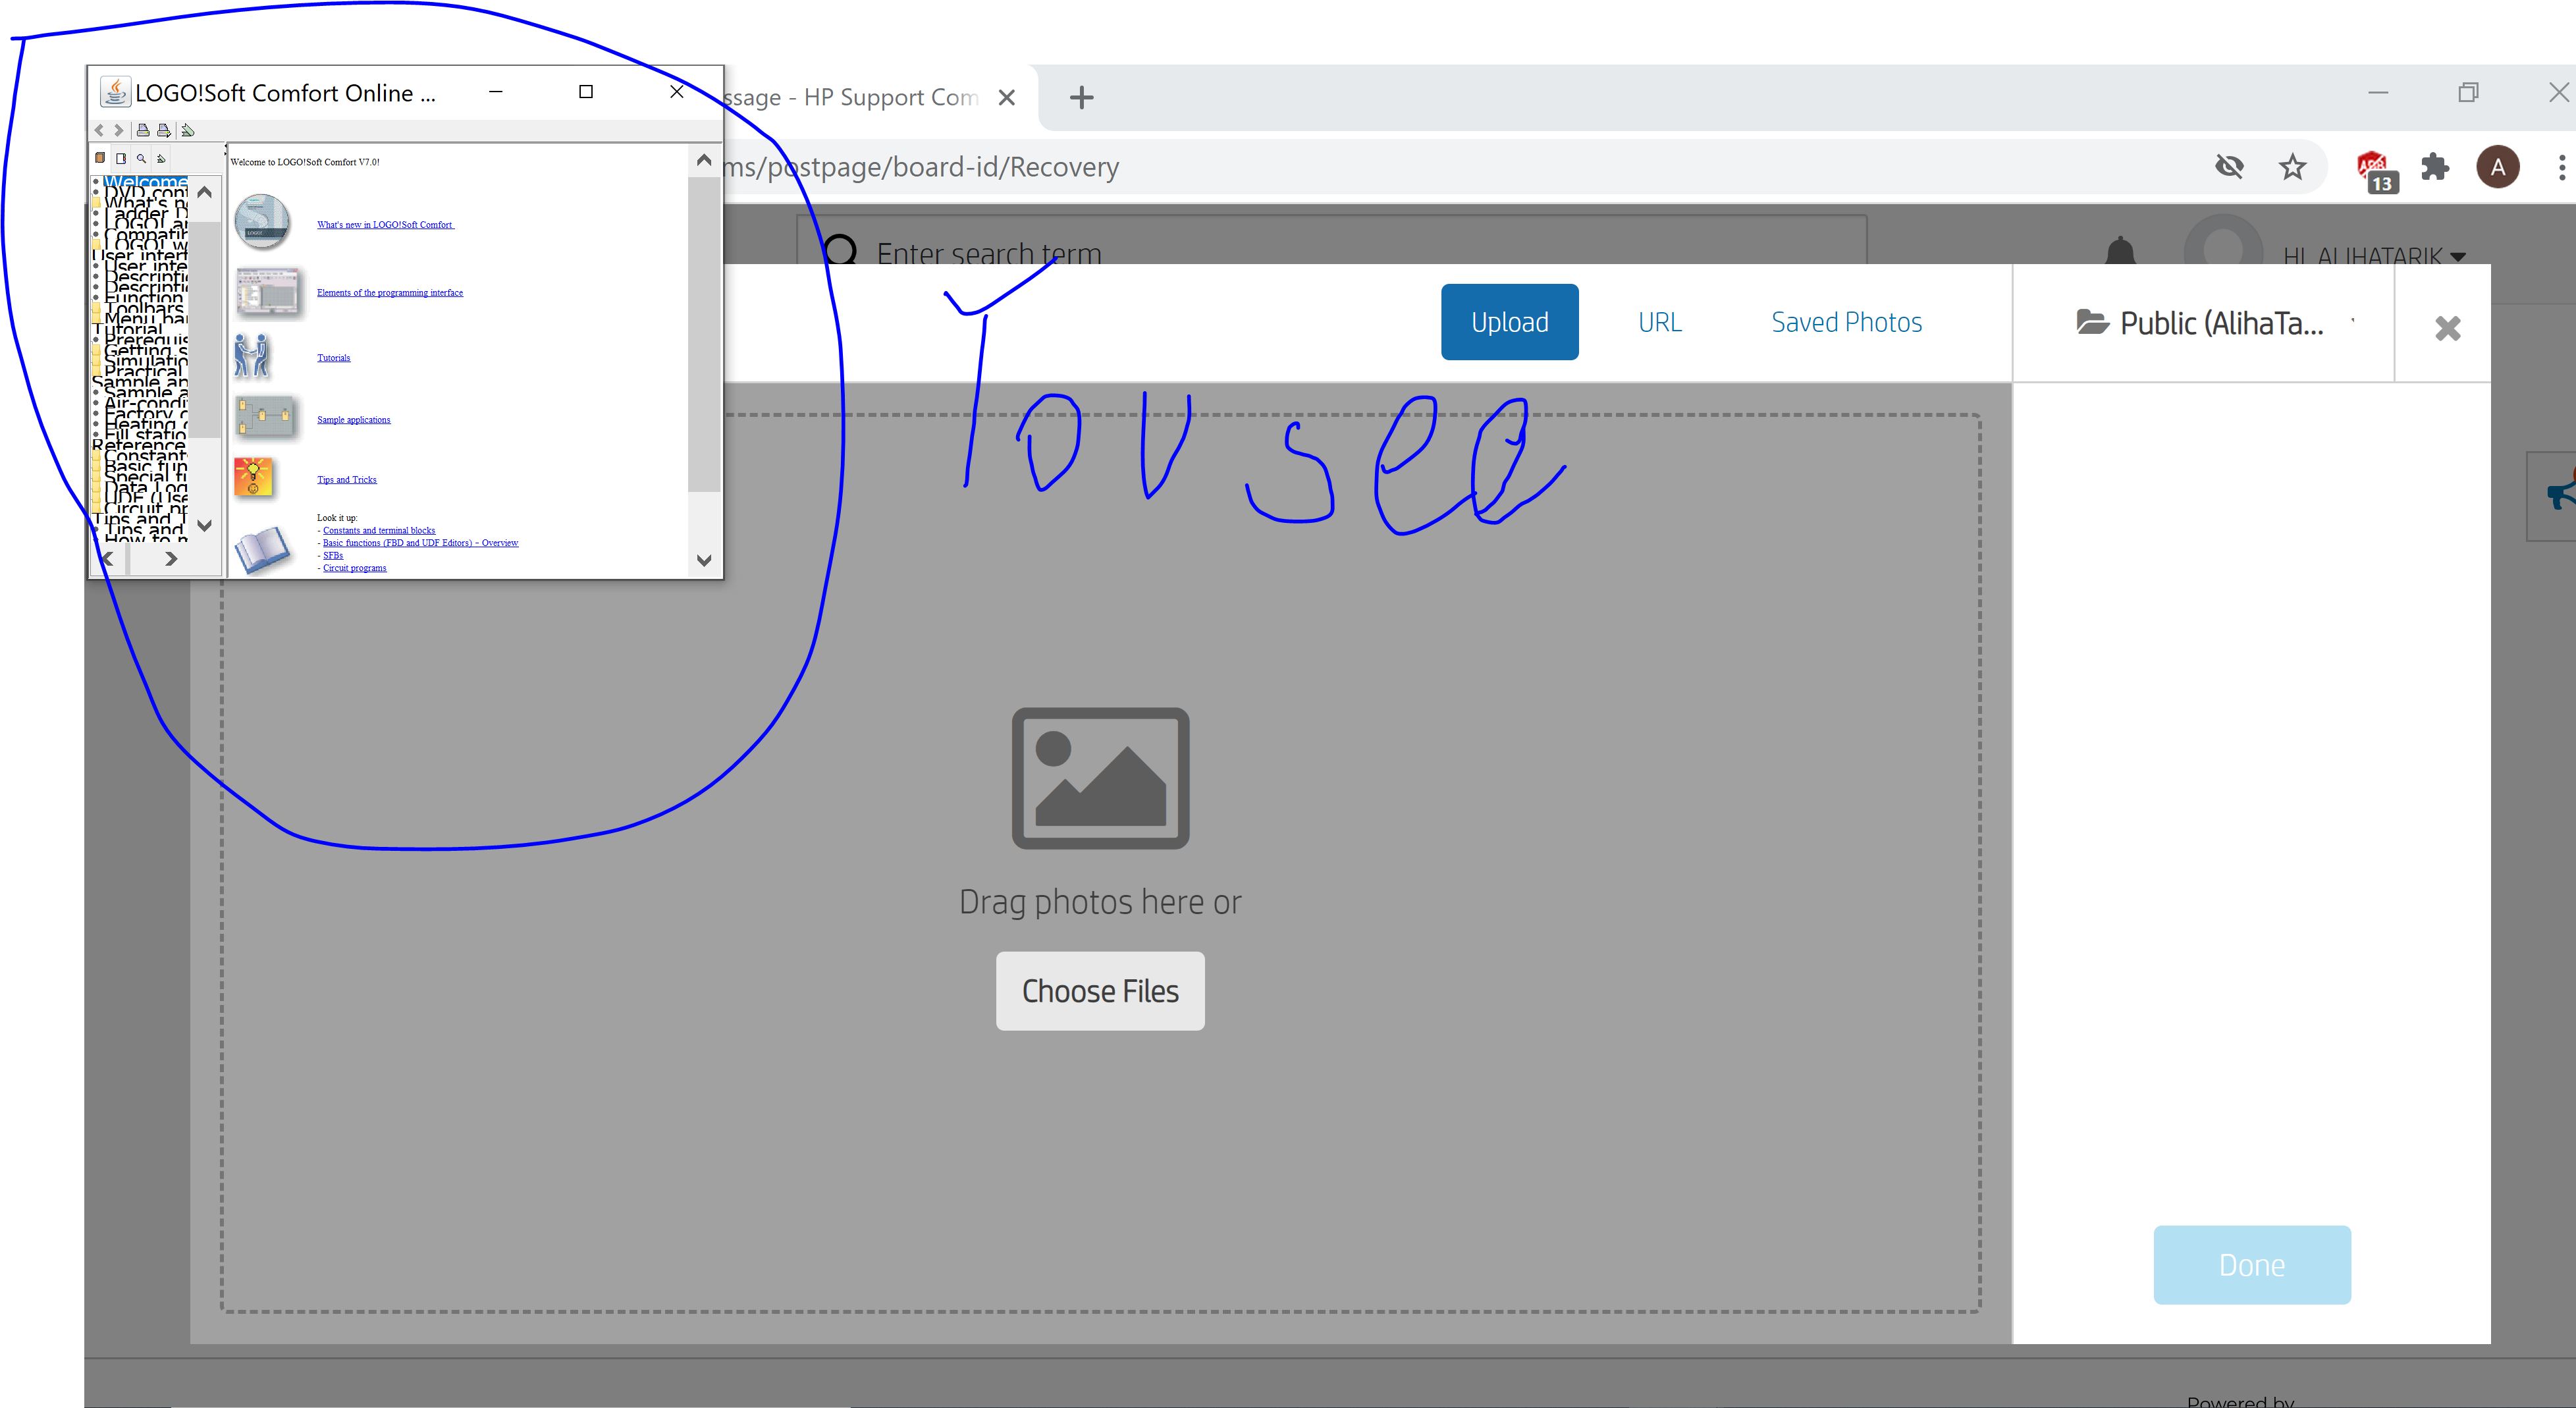
Task: Click the Choose Files button
Action: (1100, 990)
